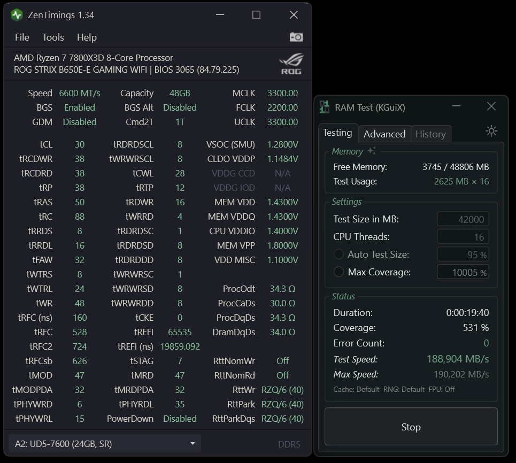
Task: Click the Error Count value 0
Action: point(486,343)
